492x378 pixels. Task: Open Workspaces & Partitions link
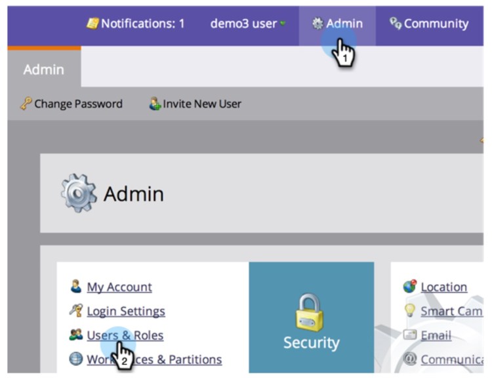pyautogui.click(x=154, y=359)
